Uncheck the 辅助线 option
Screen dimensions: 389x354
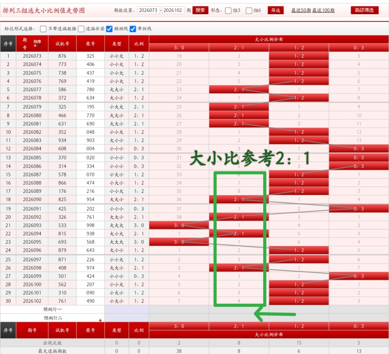[x=109, y=29]
